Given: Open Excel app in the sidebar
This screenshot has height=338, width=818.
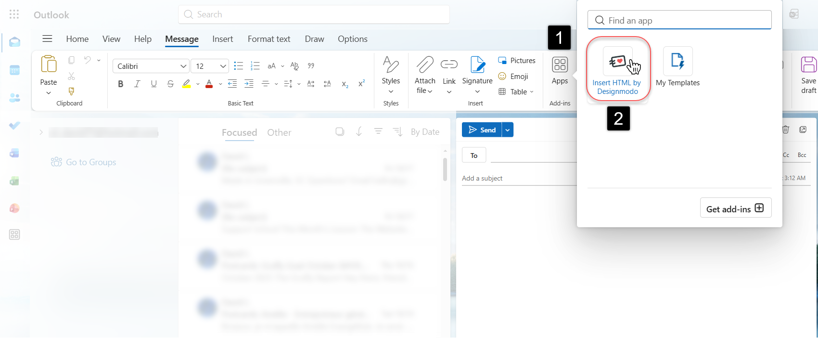Looking at the screenshot, I should point(14,181).
